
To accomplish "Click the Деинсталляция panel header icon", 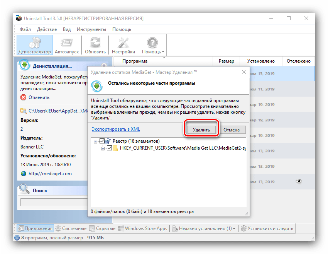I will [24, 65].
